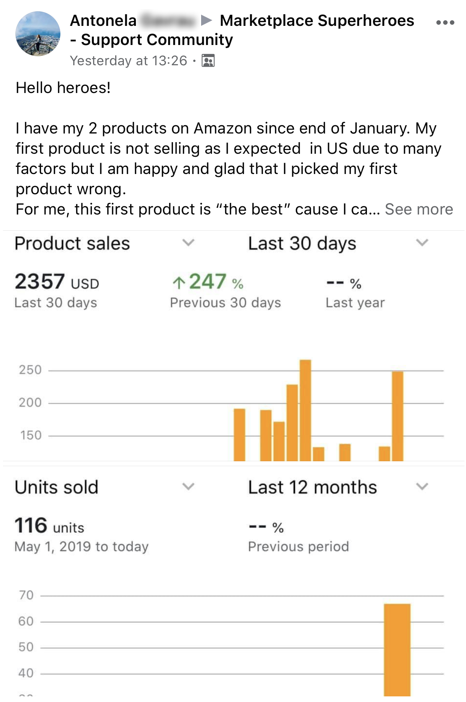Click the group privacy members icon
The image size is (466, 702).
click(x=208, y=60)
